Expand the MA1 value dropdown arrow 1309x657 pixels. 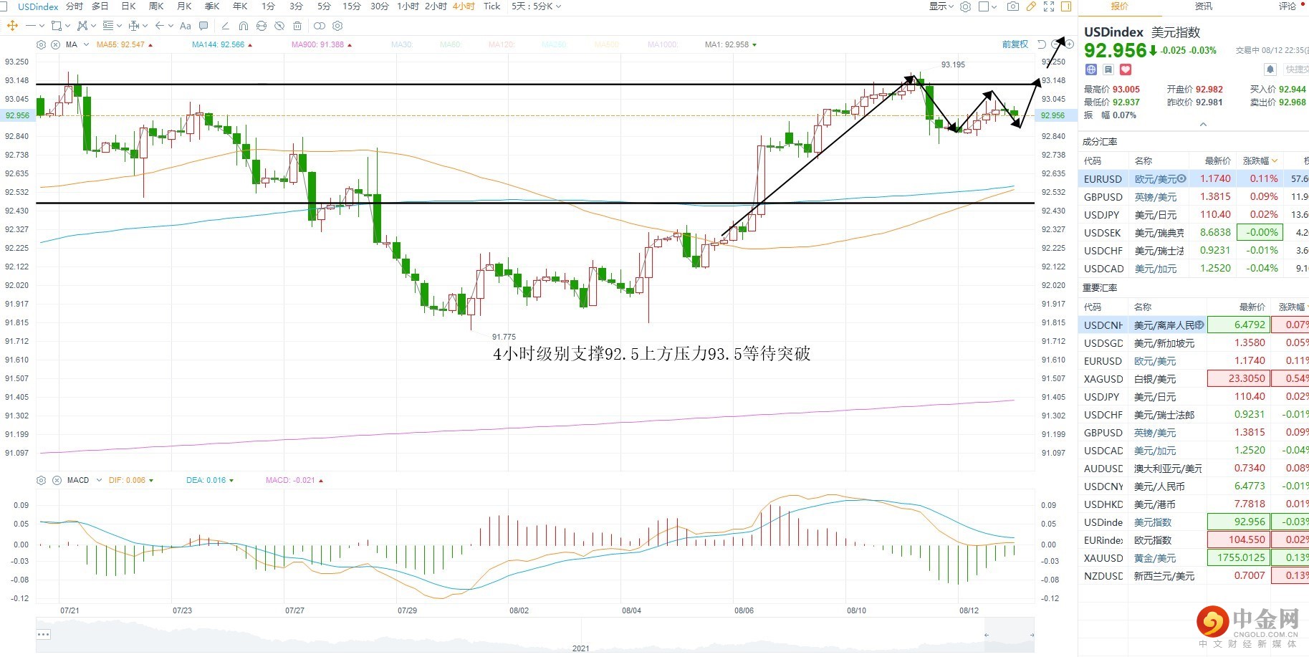pos(754,44)
